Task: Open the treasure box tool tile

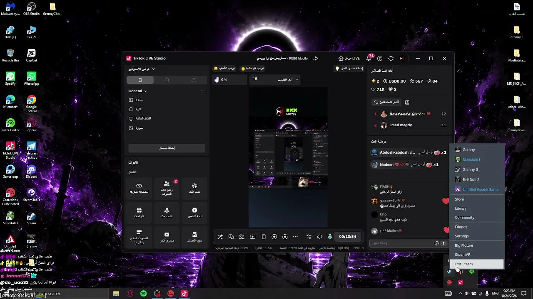Action: [x=167, y=237]
